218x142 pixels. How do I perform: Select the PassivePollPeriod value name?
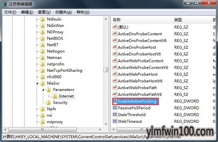pyautogui.click(x=134, y=108)
